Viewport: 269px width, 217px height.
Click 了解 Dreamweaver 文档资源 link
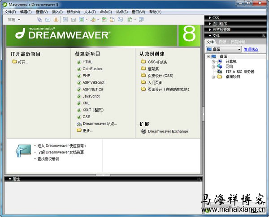(61, 152)
